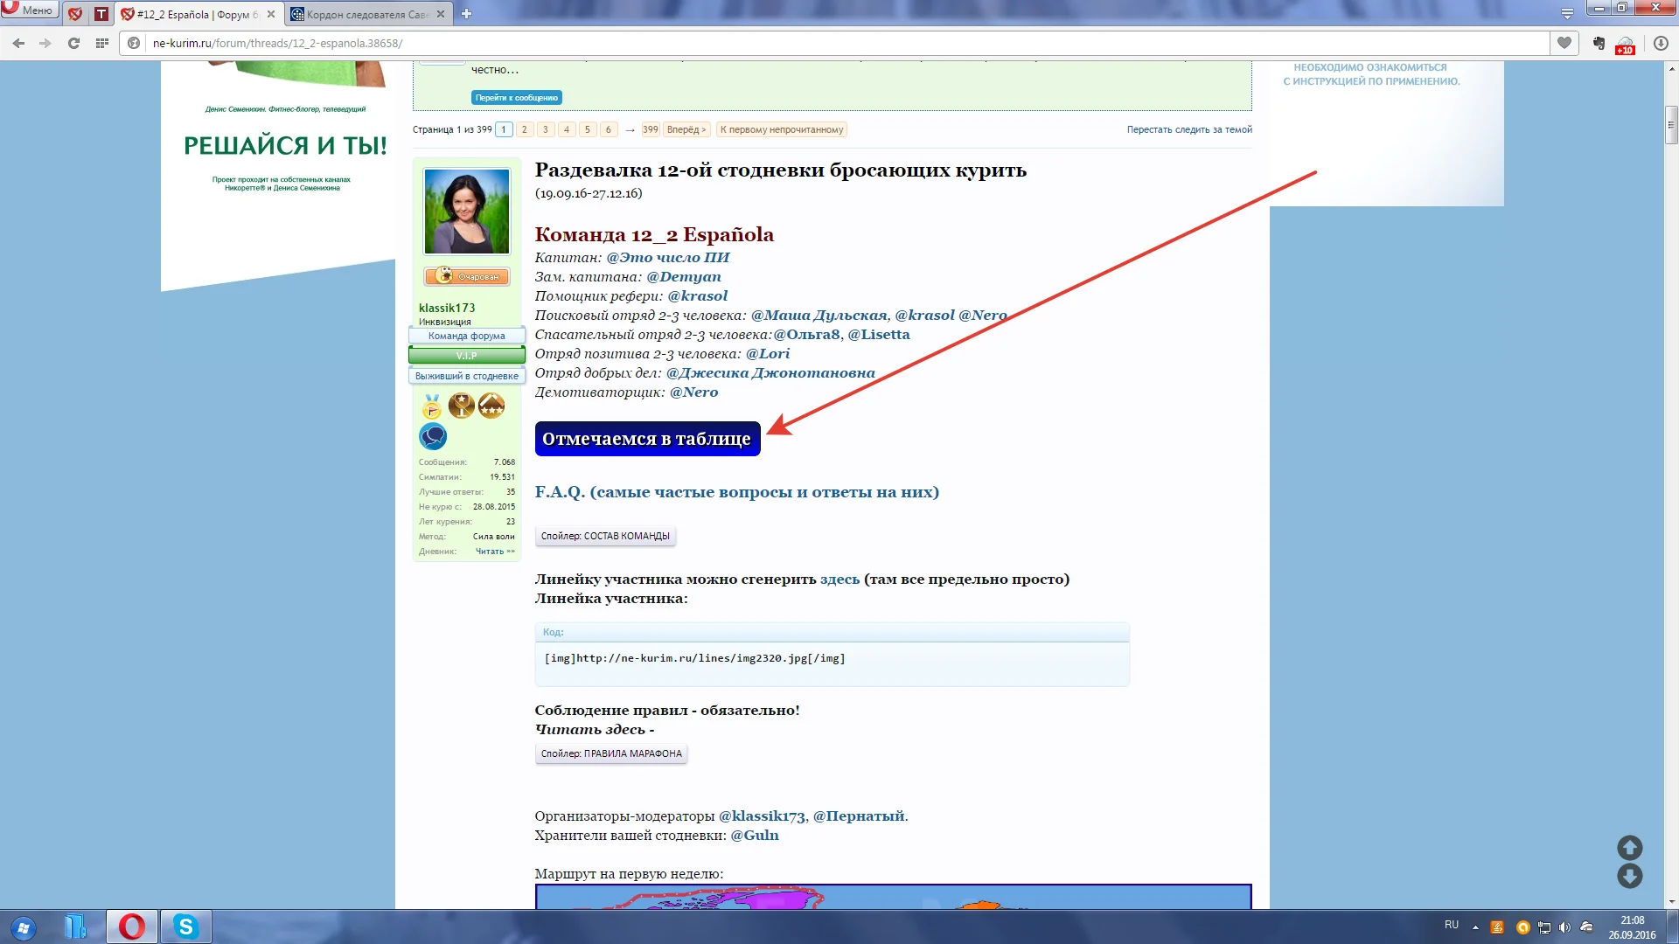Screen dimensions: 1679x944
Task: Expand the ПРАВИЛА МАРАФОНА spoiler
Action: coord(610,753)
